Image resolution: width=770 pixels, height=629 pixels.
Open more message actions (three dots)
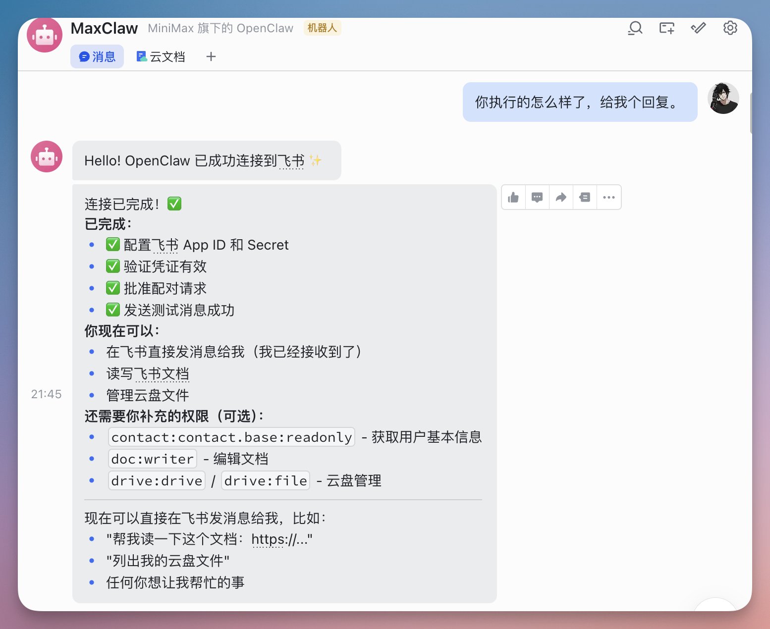pyautogui.click(x=609, y=198)
